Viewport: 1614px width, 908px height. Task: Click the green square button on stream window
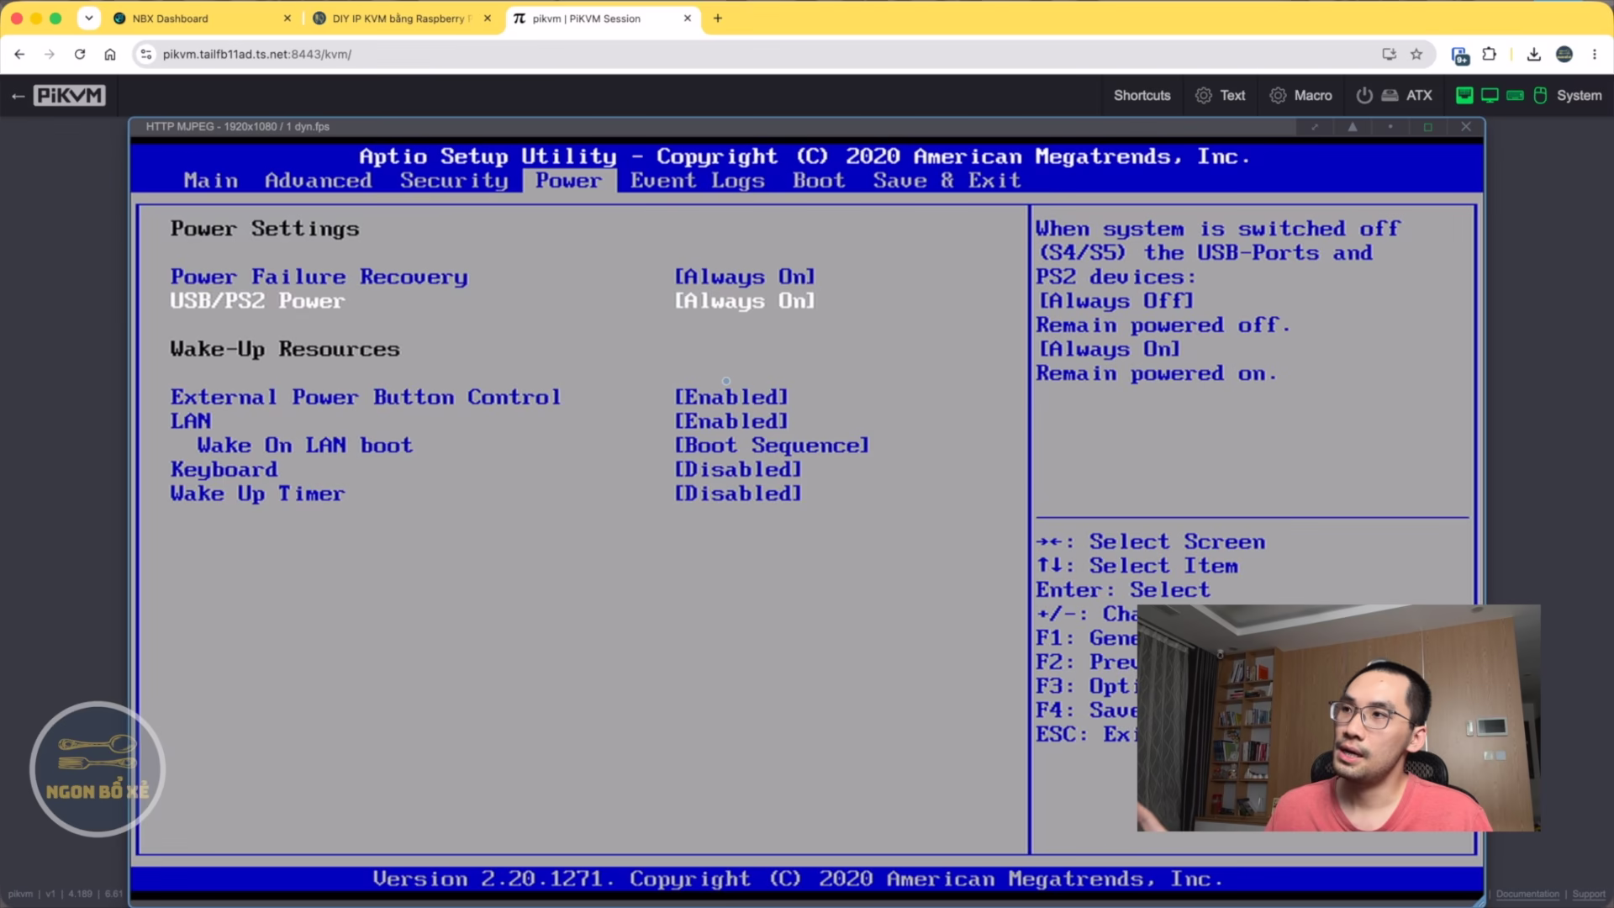point(1427,127)
